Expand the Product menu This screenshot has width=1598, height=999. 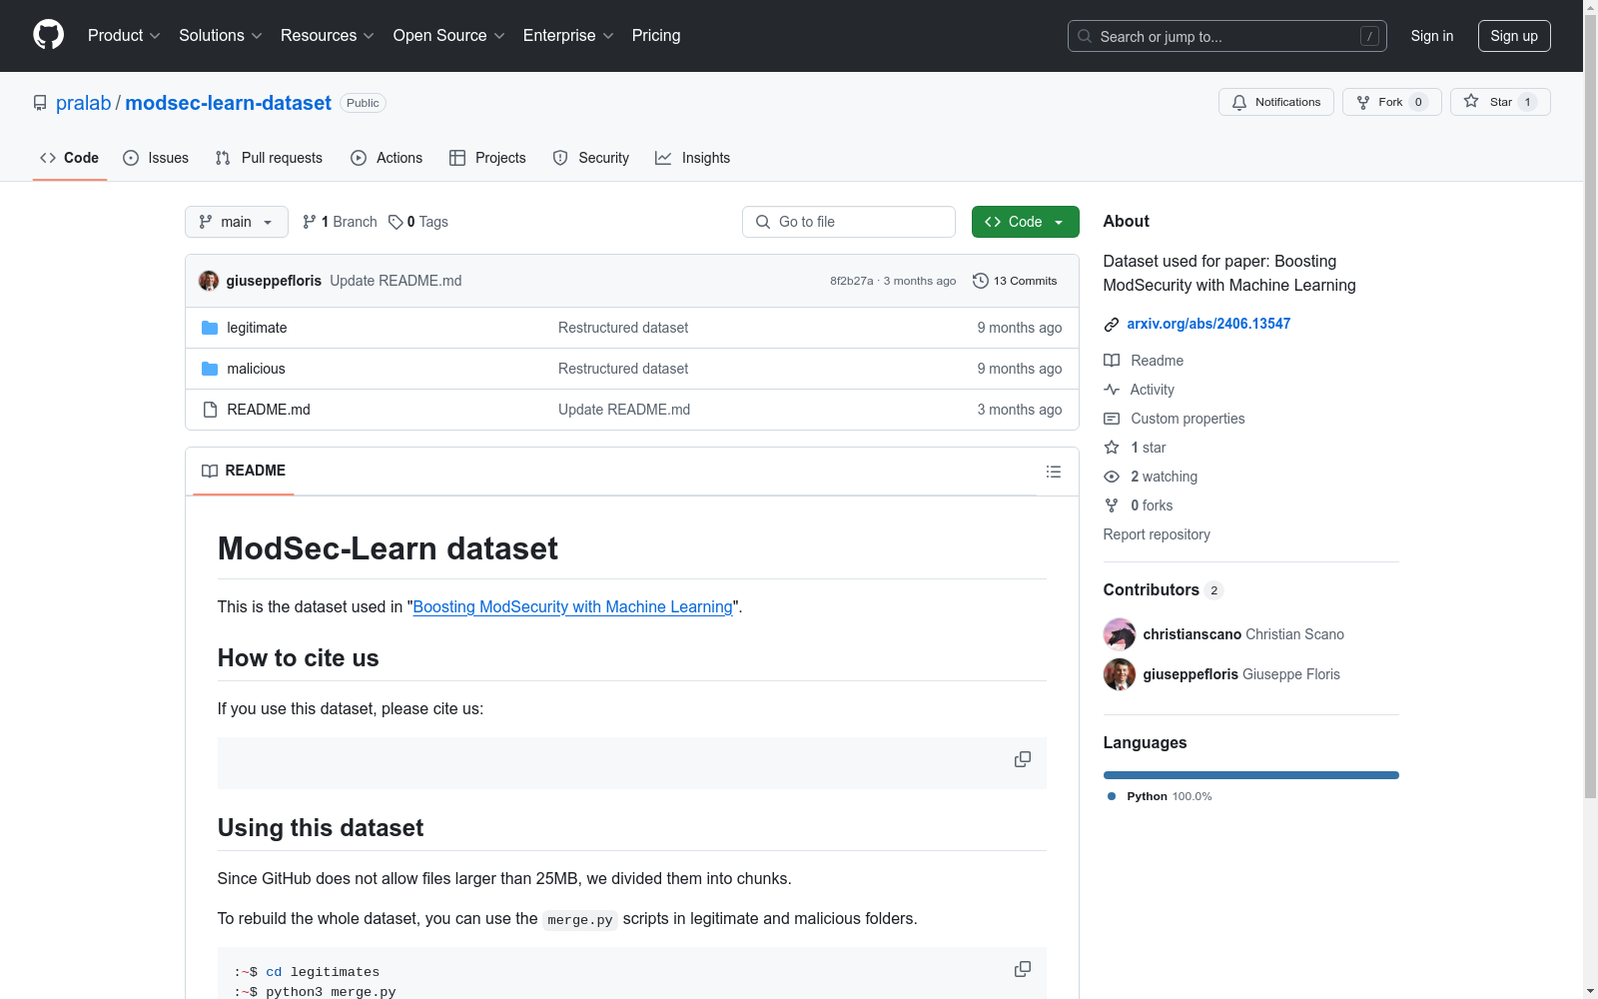tap(124, 35)
